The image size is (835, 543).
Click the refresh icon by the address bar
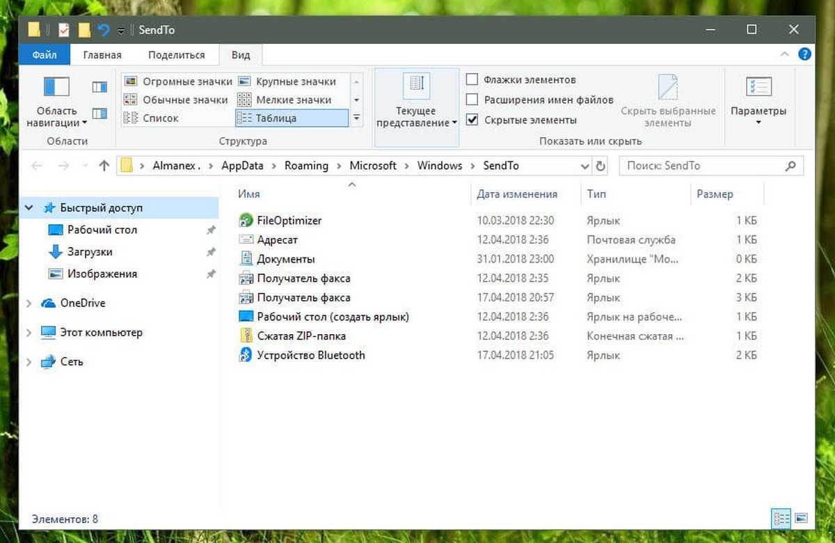click(601, 166)
